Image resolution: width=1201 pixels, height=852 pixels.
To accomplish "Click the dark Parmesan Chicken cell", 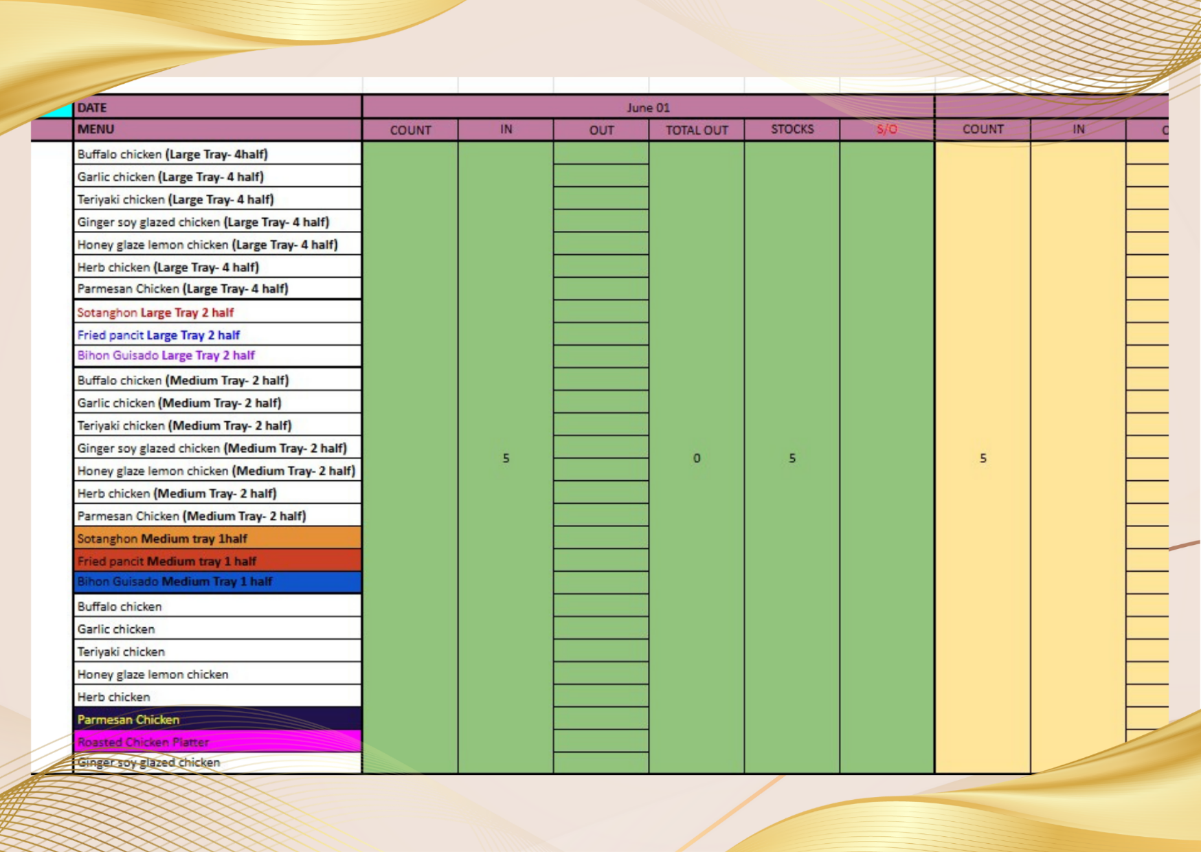I will (x=216, y=719).
